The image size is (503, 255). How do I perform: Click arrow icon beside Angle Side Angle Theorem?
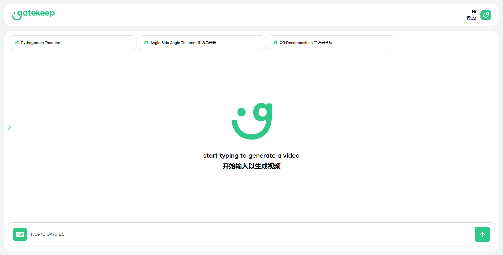146,43
